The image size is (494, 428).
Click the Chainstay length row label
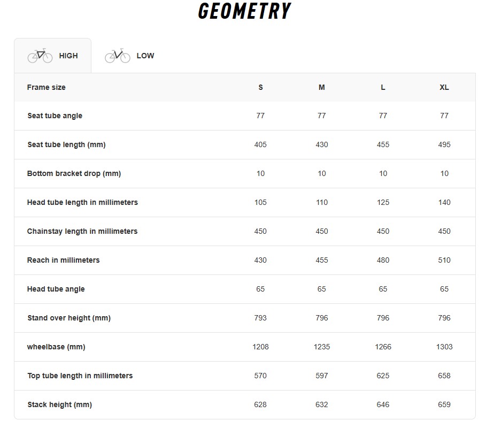pos(82,231)
